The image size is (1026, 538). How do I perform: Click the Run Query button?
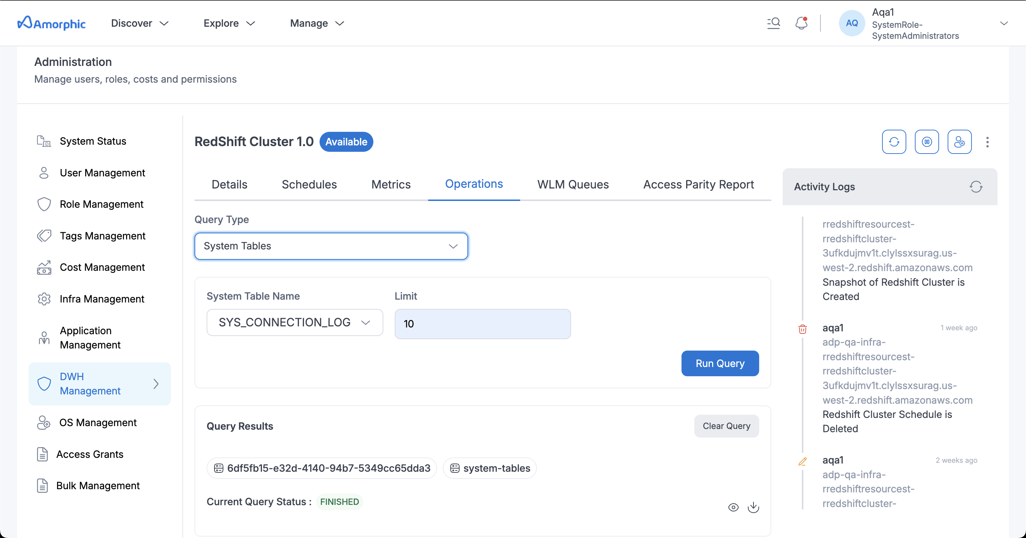(720, 363)
